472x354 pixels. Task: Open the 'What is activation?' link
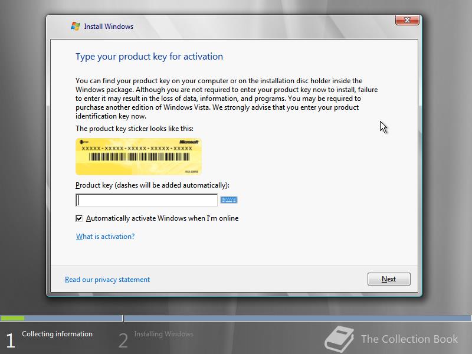106,237
